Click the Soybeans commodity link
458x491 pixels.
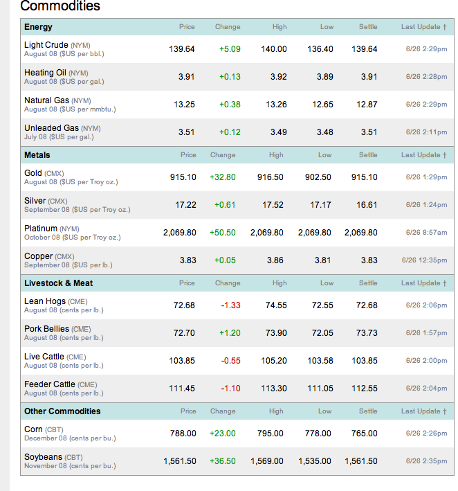[x=43, y=457]
